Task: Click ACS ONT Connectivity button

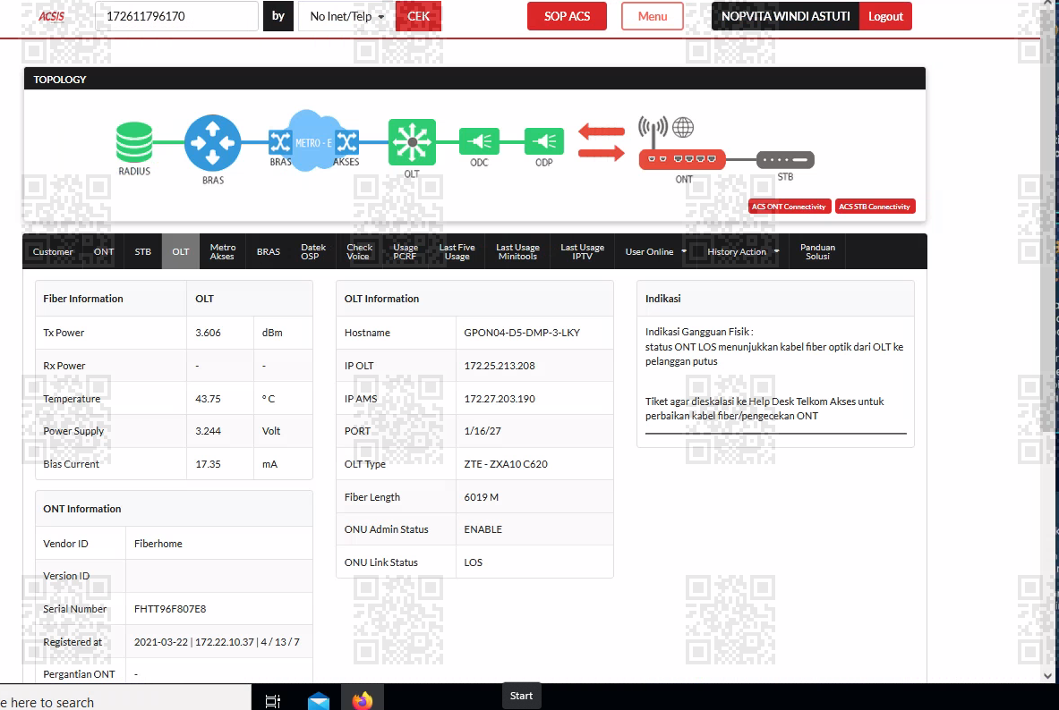Action: [x=788, y=207]
